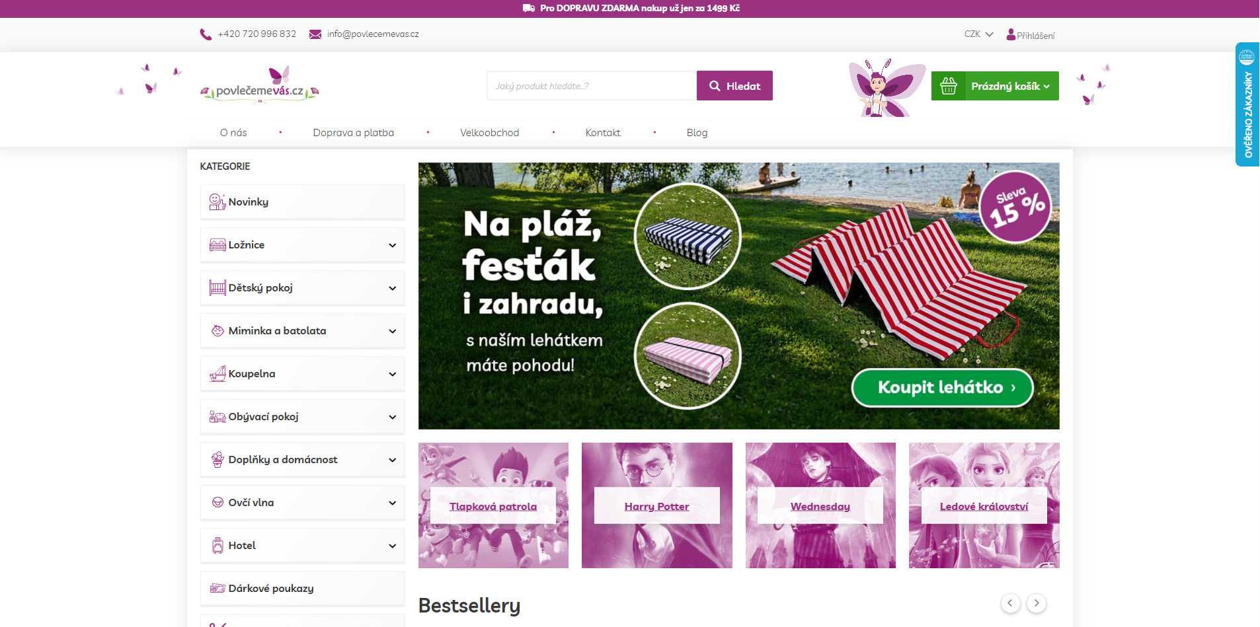This screenshot has height=627, width=1260.
Task: Open the Wednesday collection link
Action: coord(820,507)
